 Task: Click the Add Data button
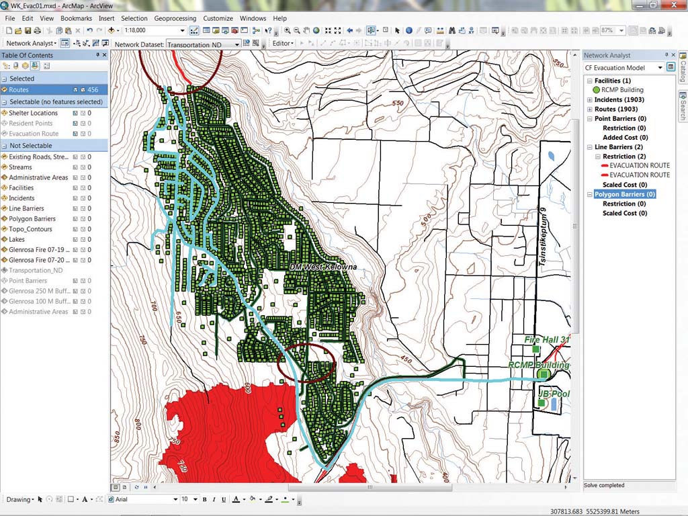pos(111,30)
